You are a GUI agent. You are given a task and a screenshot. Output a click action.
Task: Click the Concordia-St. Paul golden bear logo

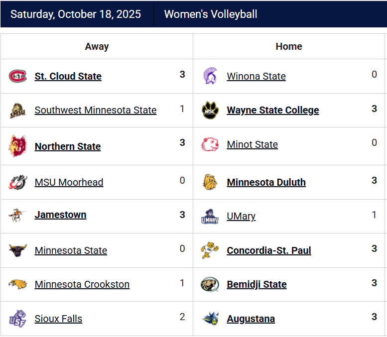210,250
